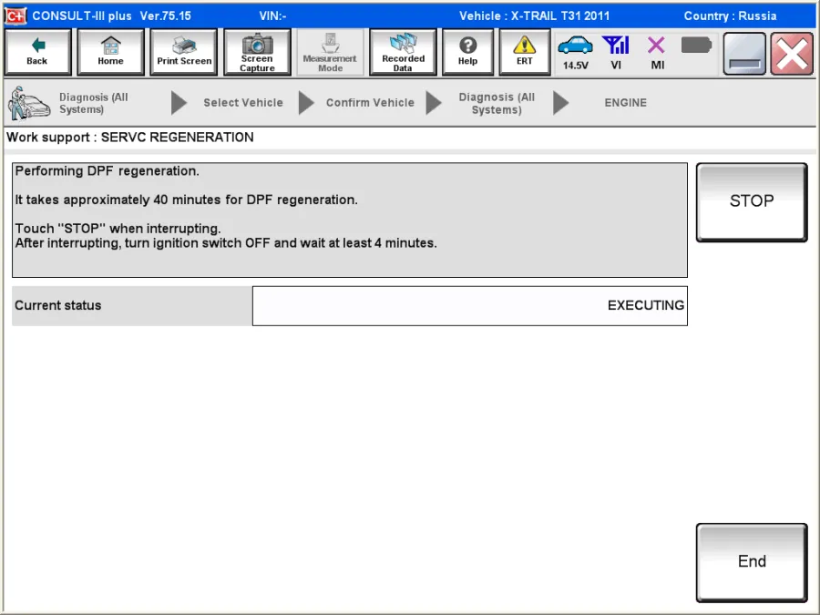Click the 14.5V vehicle battery indicator
This screenshot has height=615, width=820.
point(575,52)
